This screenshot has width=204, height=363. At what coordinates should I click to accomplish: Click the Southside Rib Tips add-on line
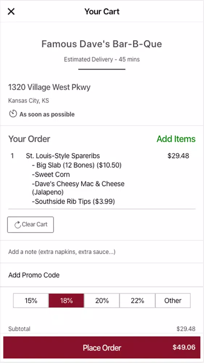tap(74, 201)
